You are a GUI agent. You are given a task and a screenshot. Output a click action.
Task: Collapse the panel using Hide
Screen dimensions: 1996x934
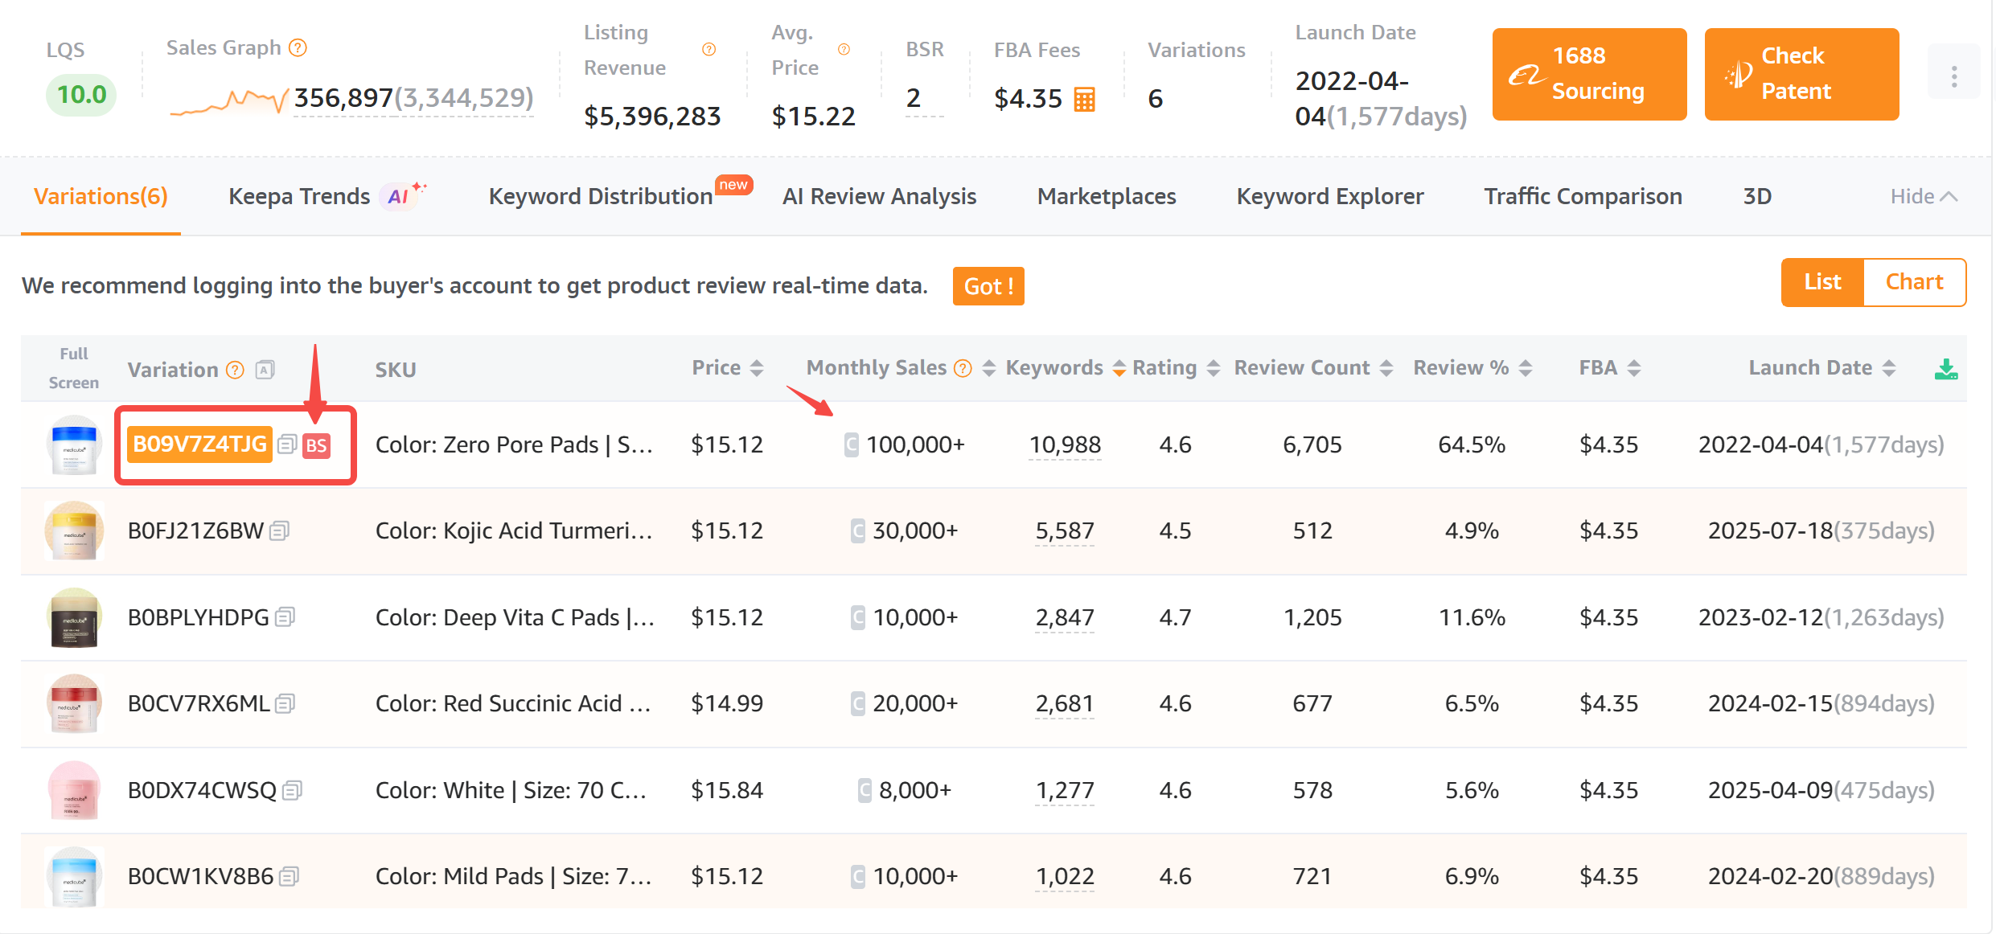[1924, 196]
